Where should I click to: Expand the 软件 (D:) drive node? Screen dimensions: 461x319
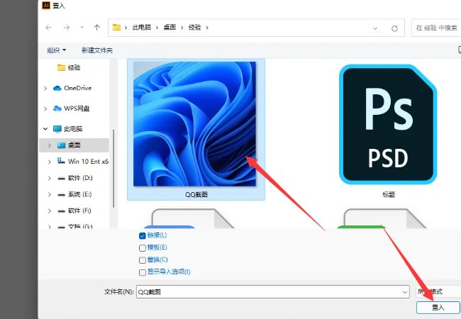tap(49, 178)
